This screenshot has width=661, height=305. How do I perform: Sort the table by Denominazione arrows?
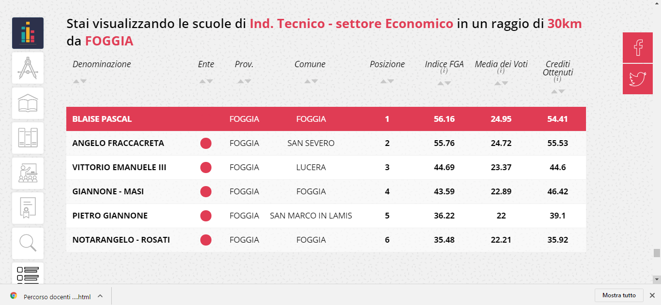coord(80,81)
